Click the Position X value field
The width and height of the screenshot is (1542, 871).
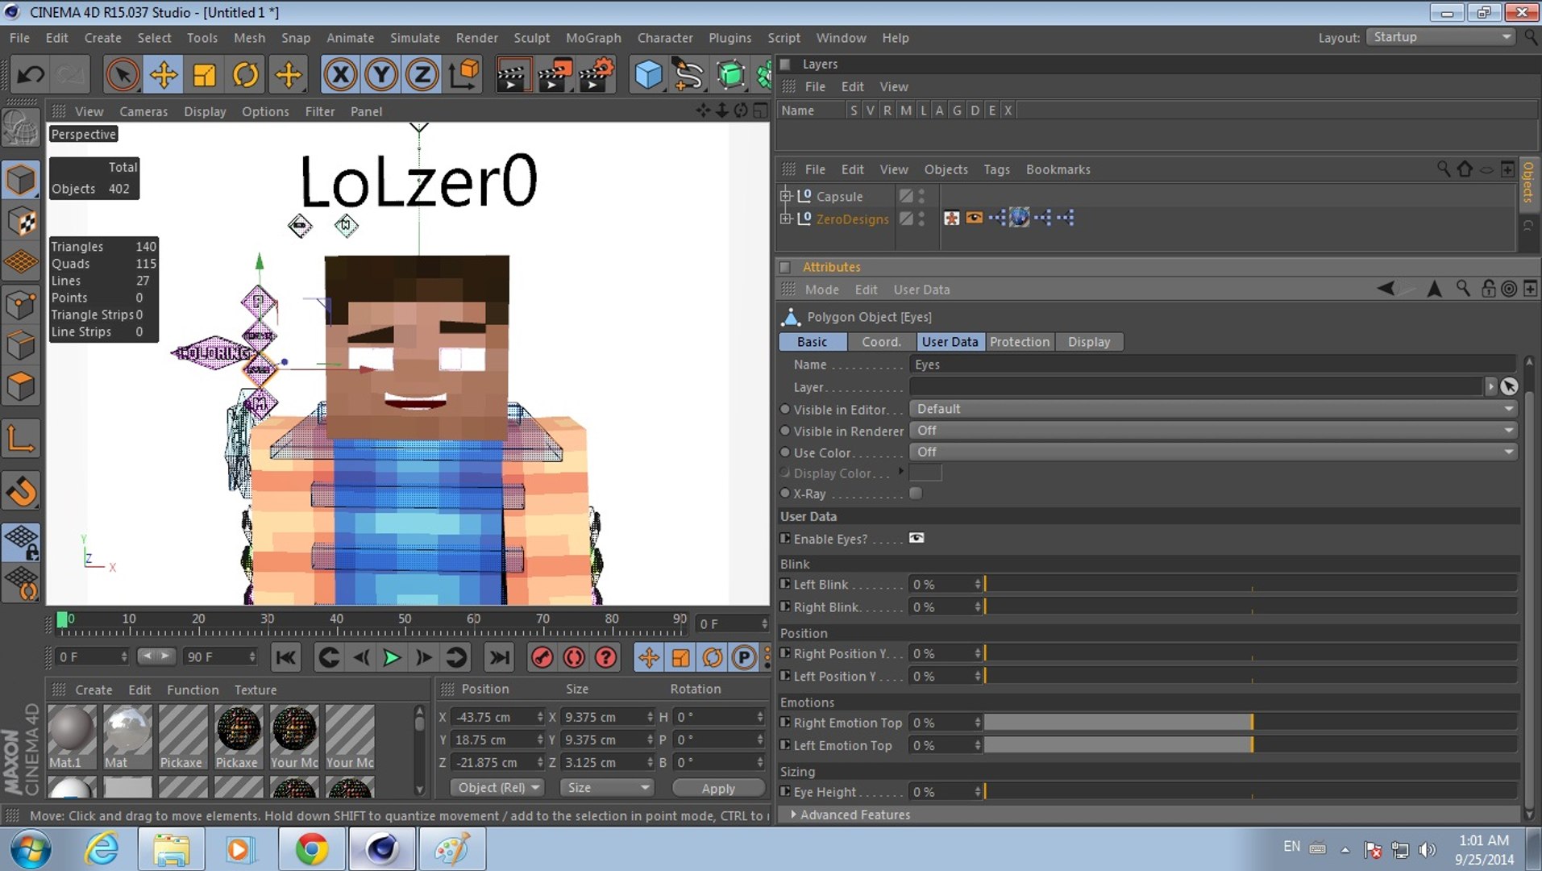click(497, 717)
